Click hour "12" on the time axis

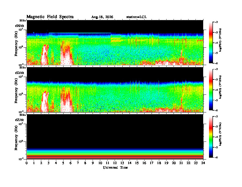[115, 163]
